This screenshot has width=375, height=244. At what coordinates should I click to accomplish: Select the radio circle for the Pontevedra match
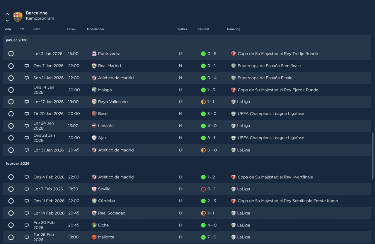(11, 54)
